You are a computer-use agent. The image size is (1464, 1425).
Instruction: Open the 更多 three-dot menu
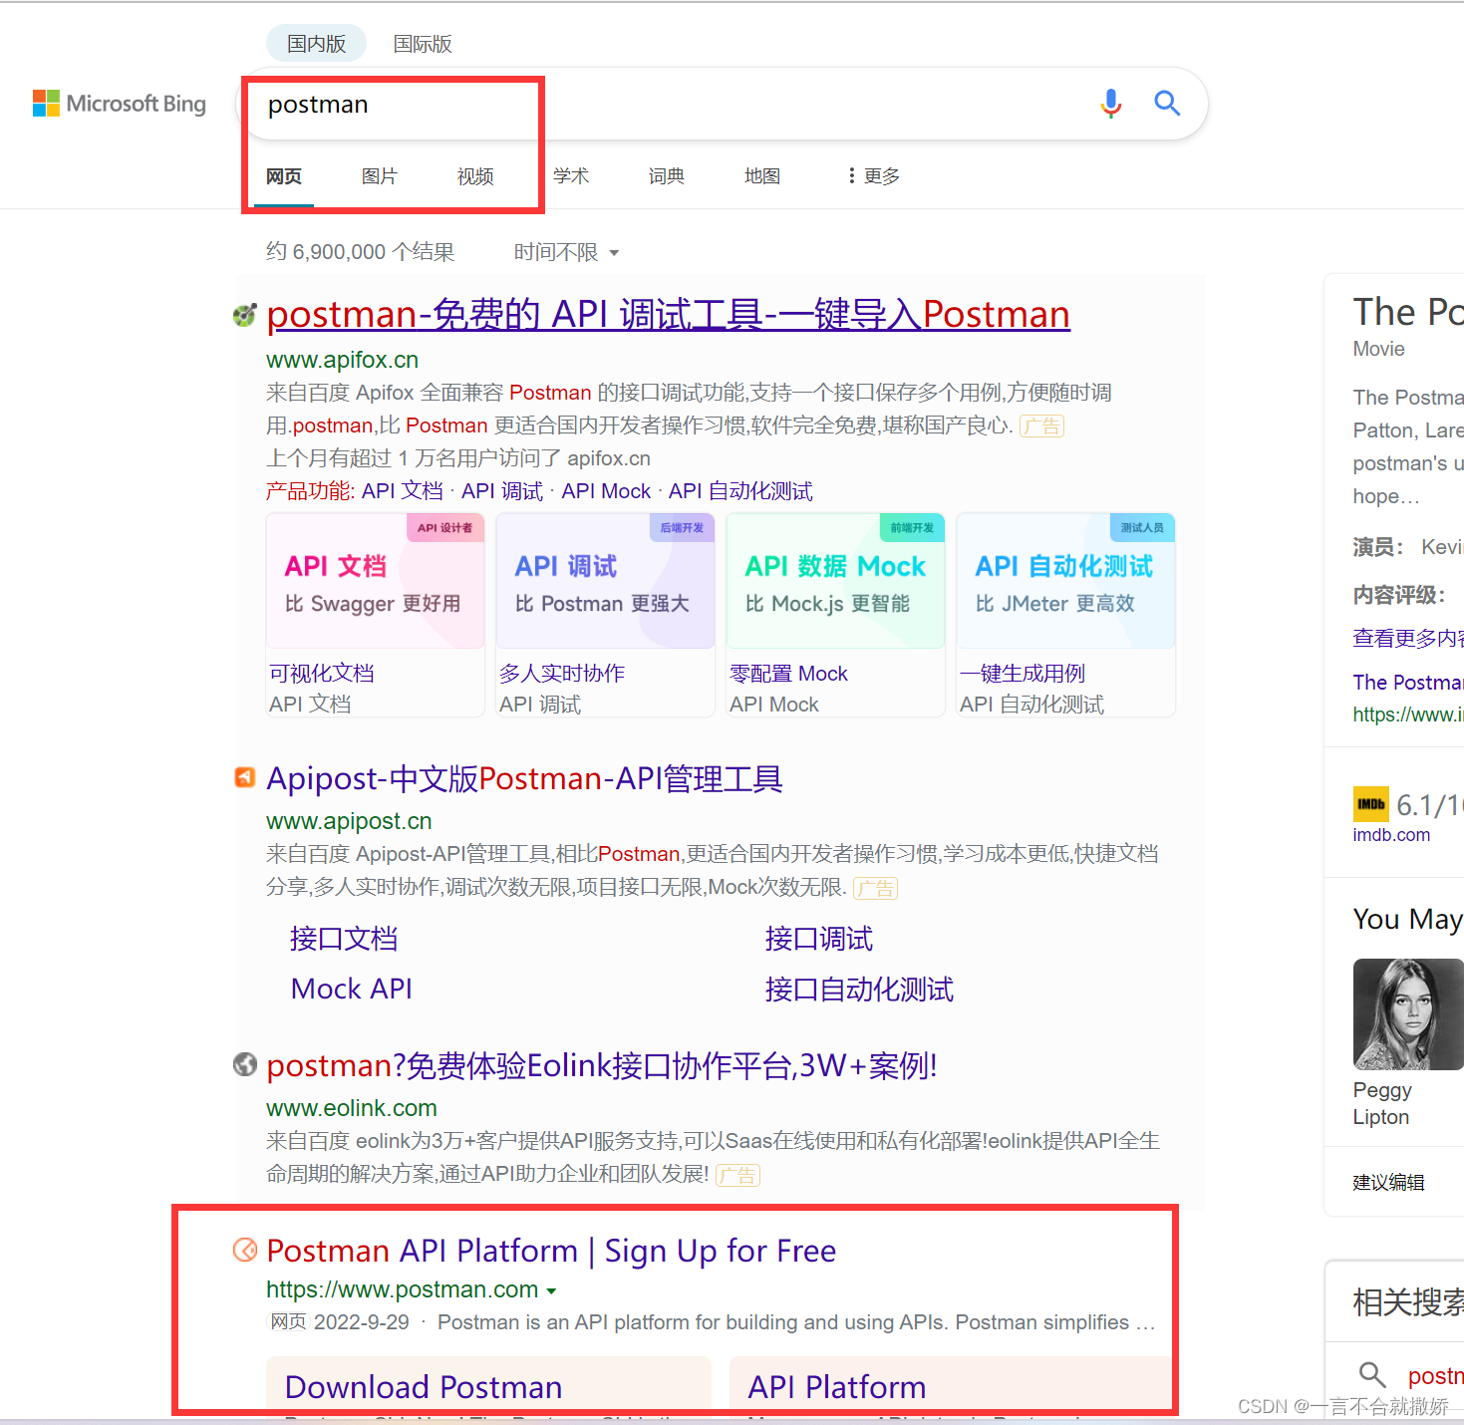[x=873, y=176]
